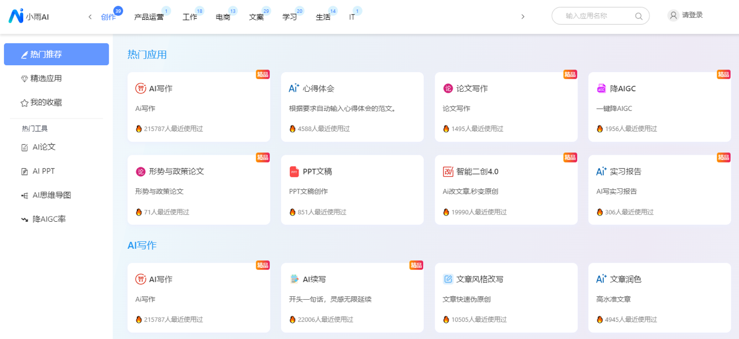Click the diamond icon next to 精选应用
This screenshot has width=739, height=339.
(24, 79)
